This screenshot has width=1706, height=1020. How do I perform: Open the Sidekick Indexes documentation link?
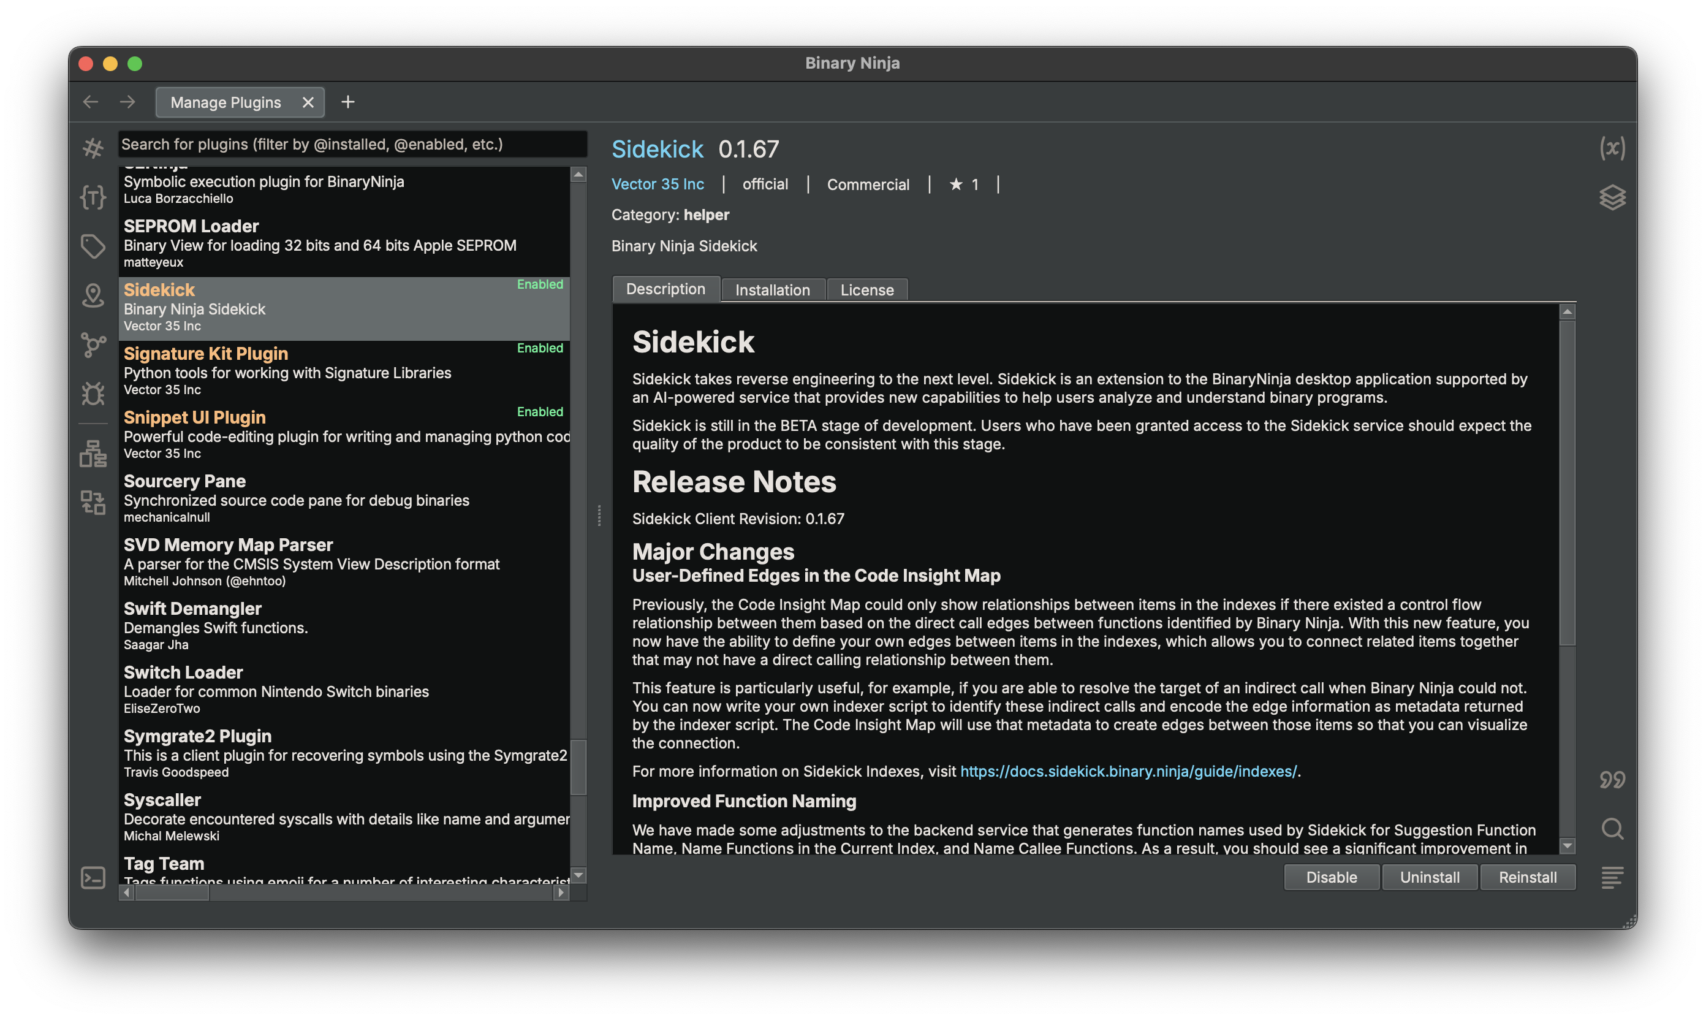(1128, 771)
